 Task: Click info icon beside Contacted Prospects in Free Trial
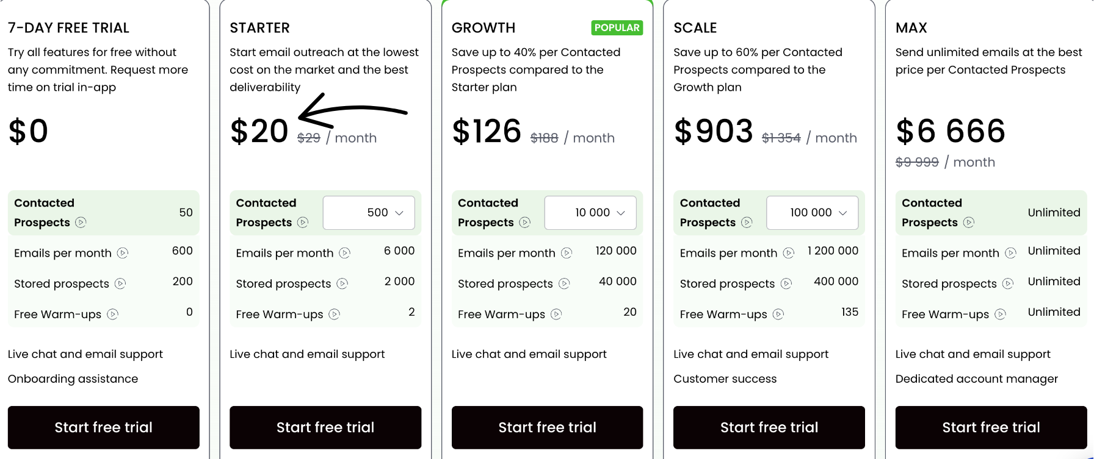pos(81,222)
